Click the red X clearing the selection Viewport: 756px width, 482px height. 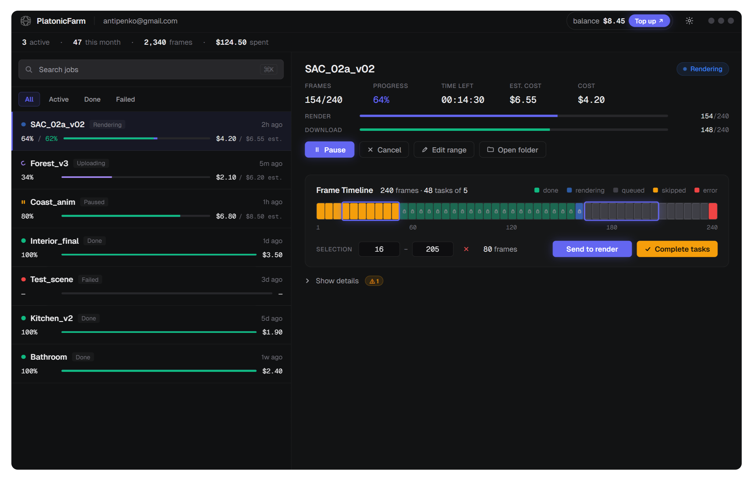[466, 249]
